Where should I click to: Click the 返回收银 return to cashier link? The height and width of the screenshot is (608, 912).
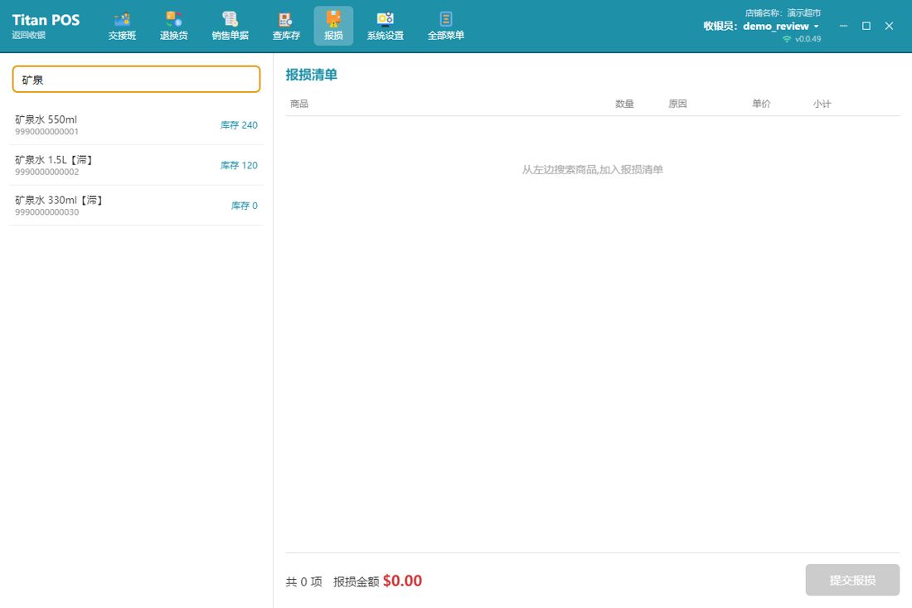tap(28, 35)
